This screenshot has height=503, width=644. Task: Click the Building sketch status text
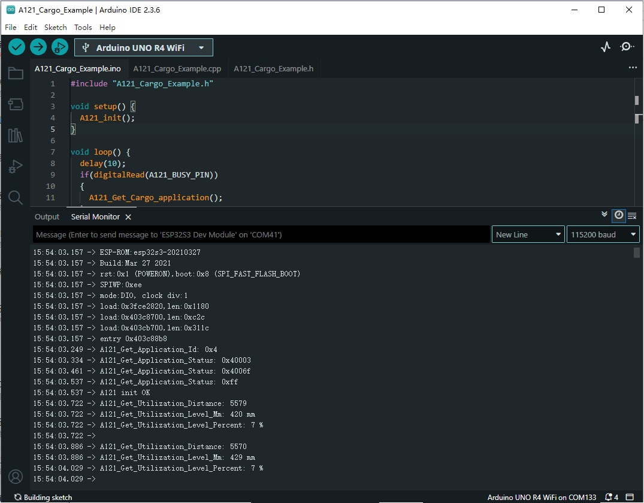pyautogui.click(x=48, y=497)
